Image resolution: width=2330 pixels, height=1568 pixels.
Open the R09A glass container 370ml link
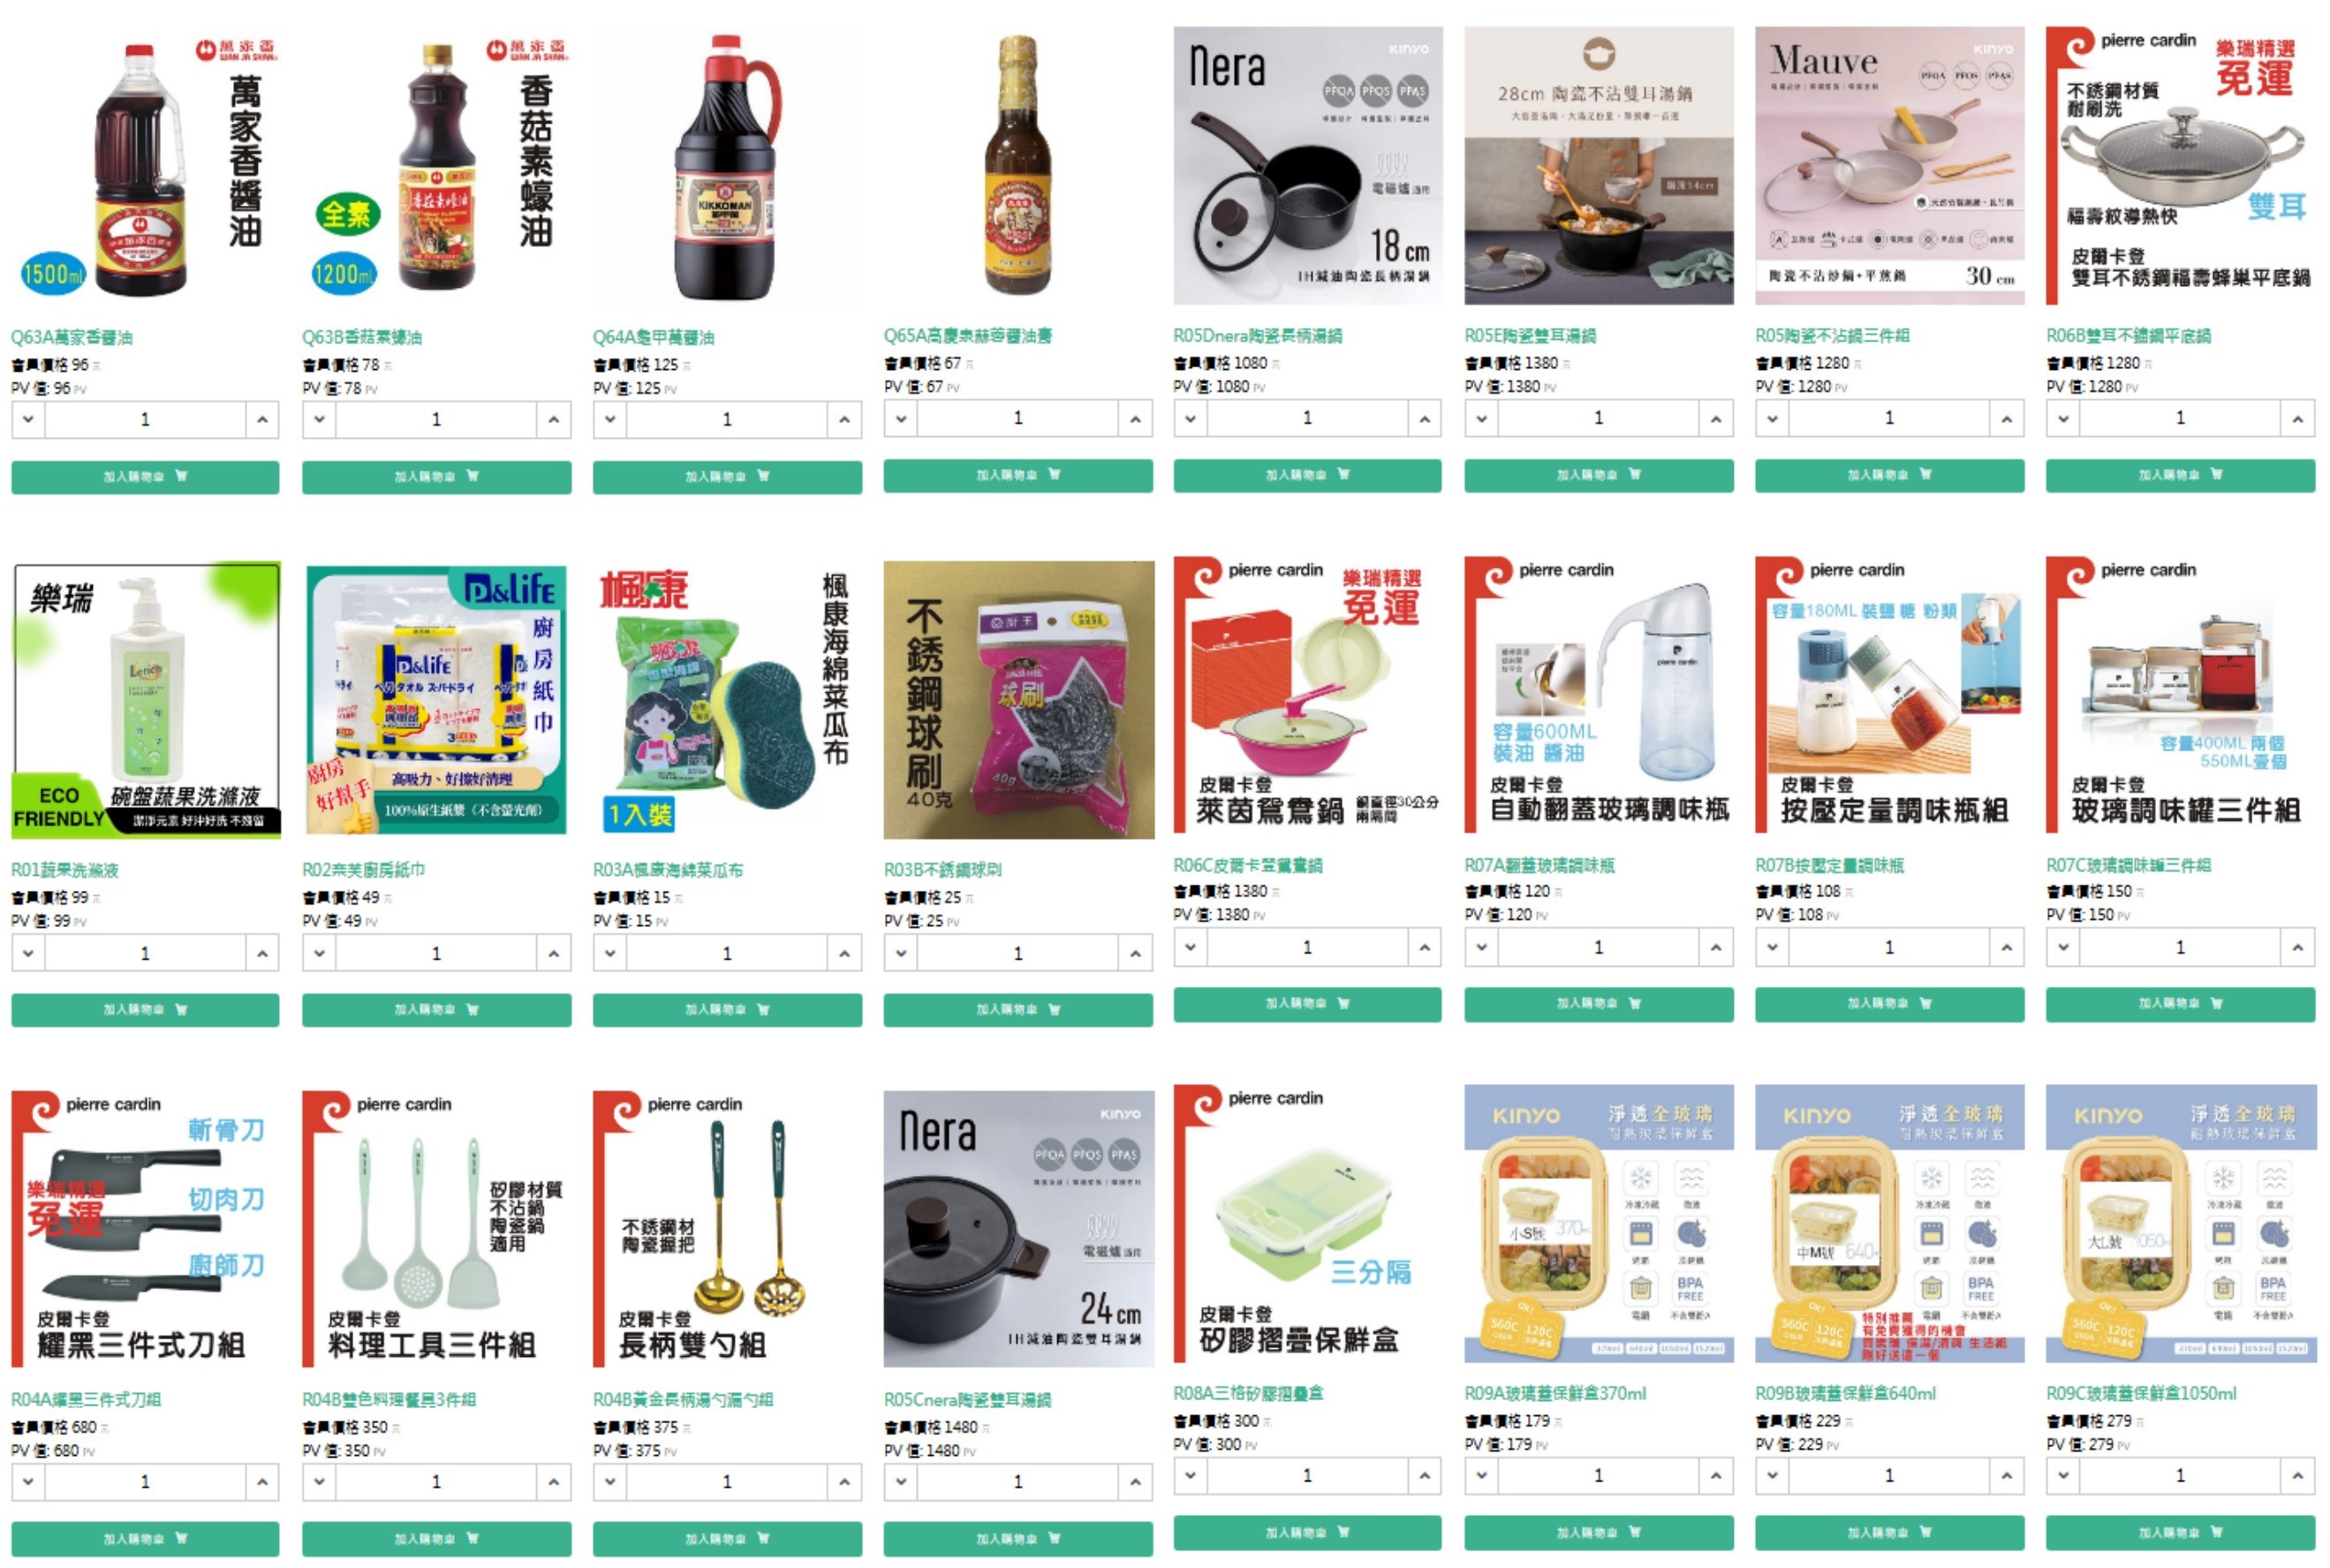pos(1555,1394)
